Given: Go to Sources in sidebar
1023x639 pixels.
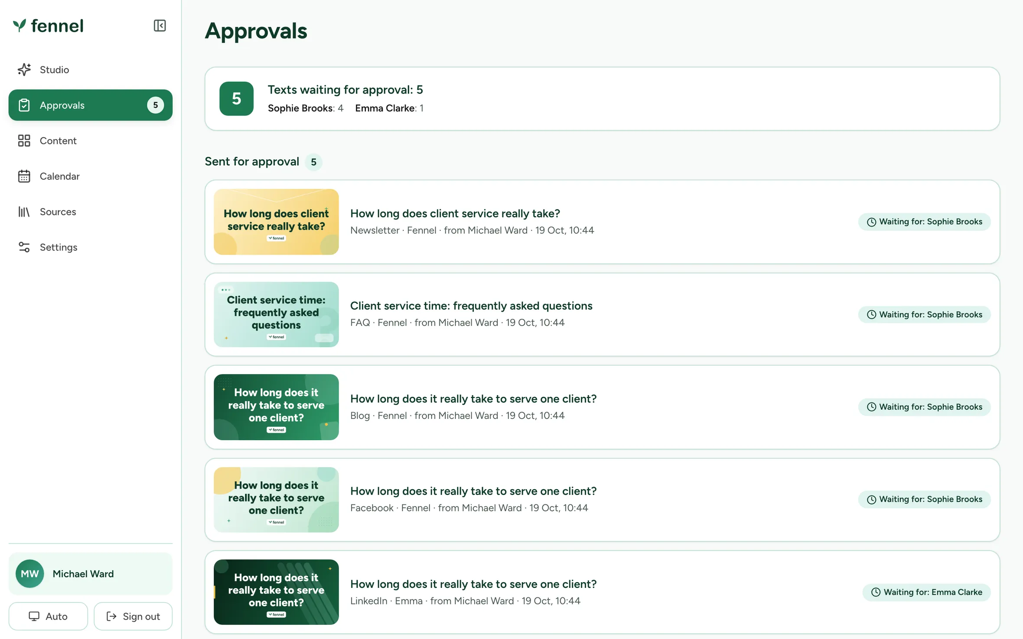Looking at the screenshot, I should pos(90,211).
